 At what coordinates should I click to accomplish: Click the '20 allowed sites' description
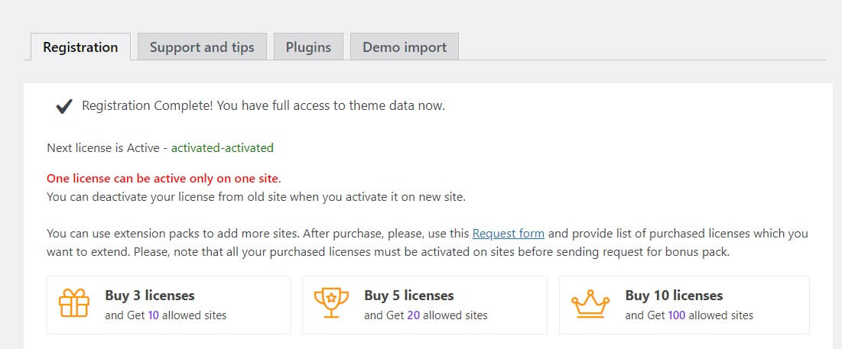[426, 315]
